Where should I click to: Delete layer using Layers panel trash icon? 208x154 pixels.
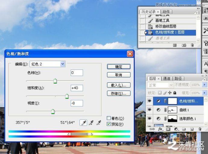200,129
